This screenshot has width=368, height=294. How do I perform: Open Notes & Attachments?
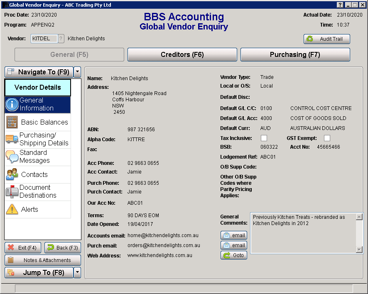(x=43, y=260)
